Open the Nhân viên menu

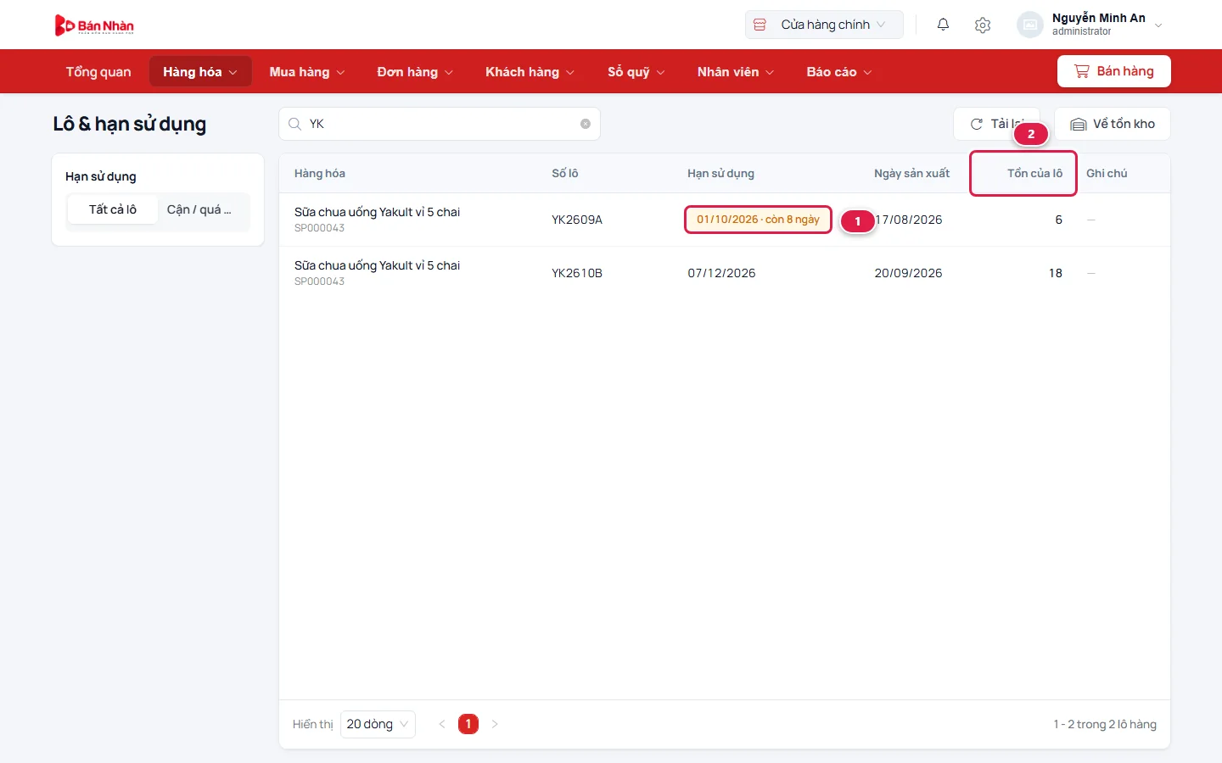coord(736,72)
